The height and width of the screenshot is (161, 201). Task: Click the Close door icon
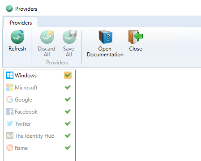136,37
